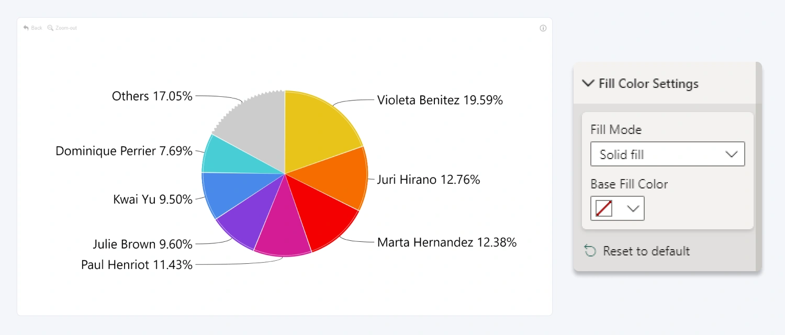The width and height of the screenshot is (785, 335).
Task: Click the Back arrow icon
Action: click(x=26, y=28)
